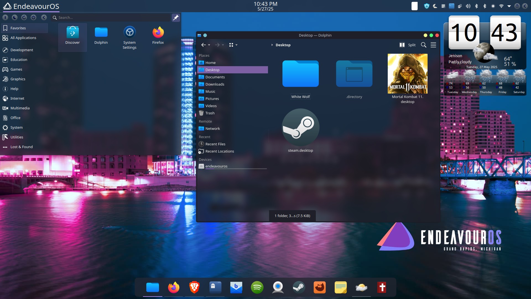Open the Utilities category
531x299 pixels.
24,137
